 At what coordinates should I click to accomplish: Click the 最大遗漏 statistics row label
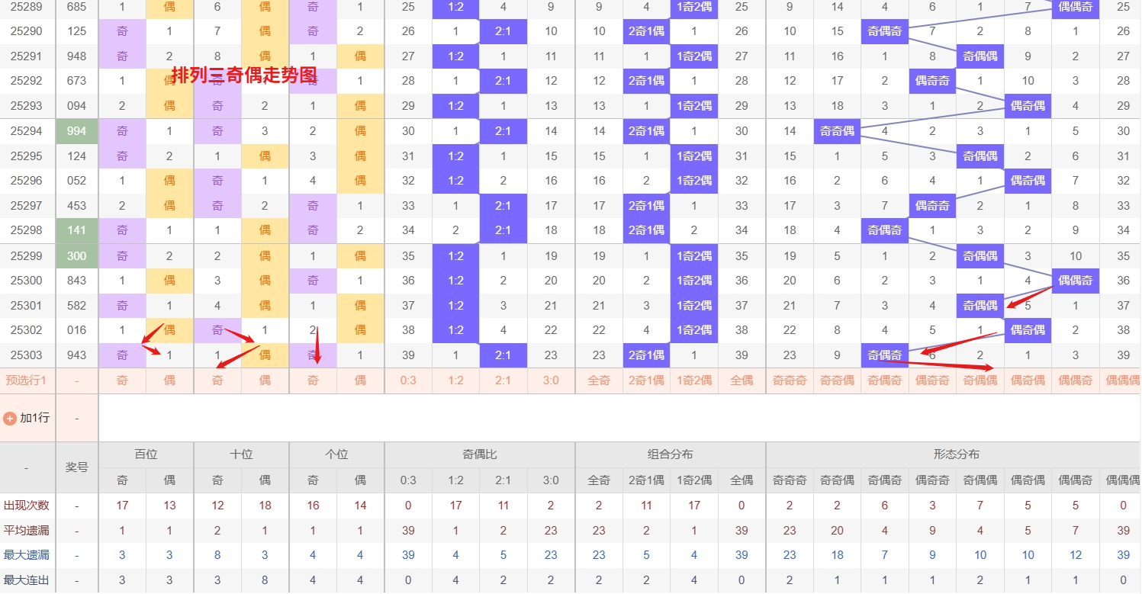tap(27, 555)
